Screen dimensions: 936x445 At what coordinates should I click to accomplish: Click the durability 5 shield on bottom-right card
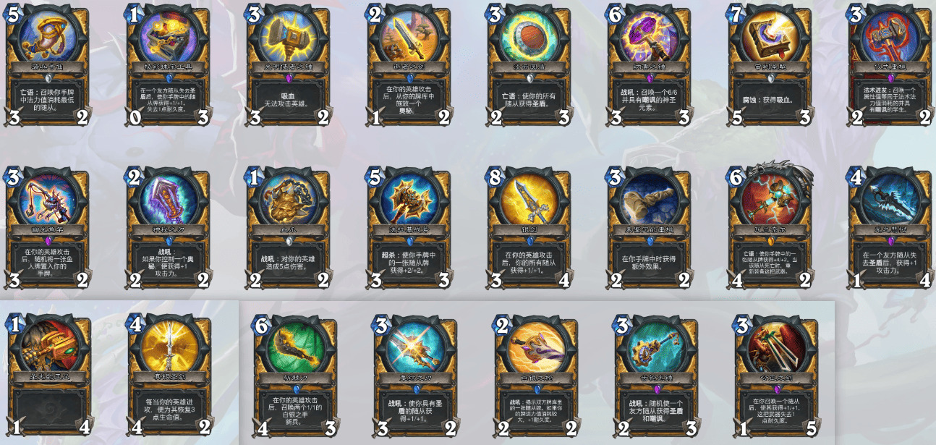pos(809,428)
